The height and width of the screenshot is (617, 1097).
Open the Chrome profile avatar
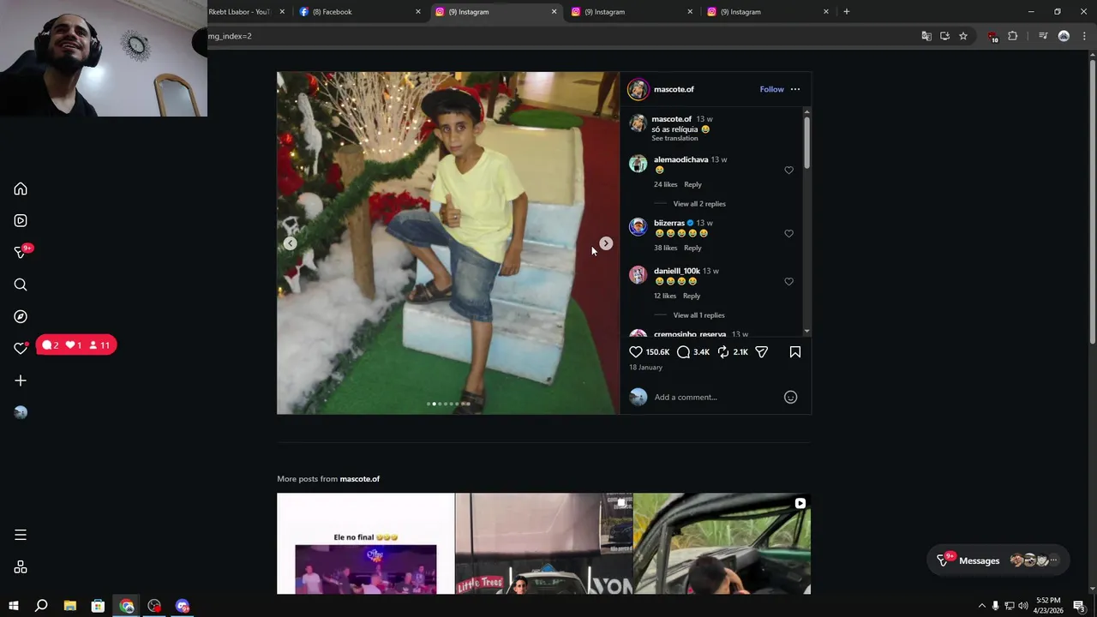coord(1064,36)
